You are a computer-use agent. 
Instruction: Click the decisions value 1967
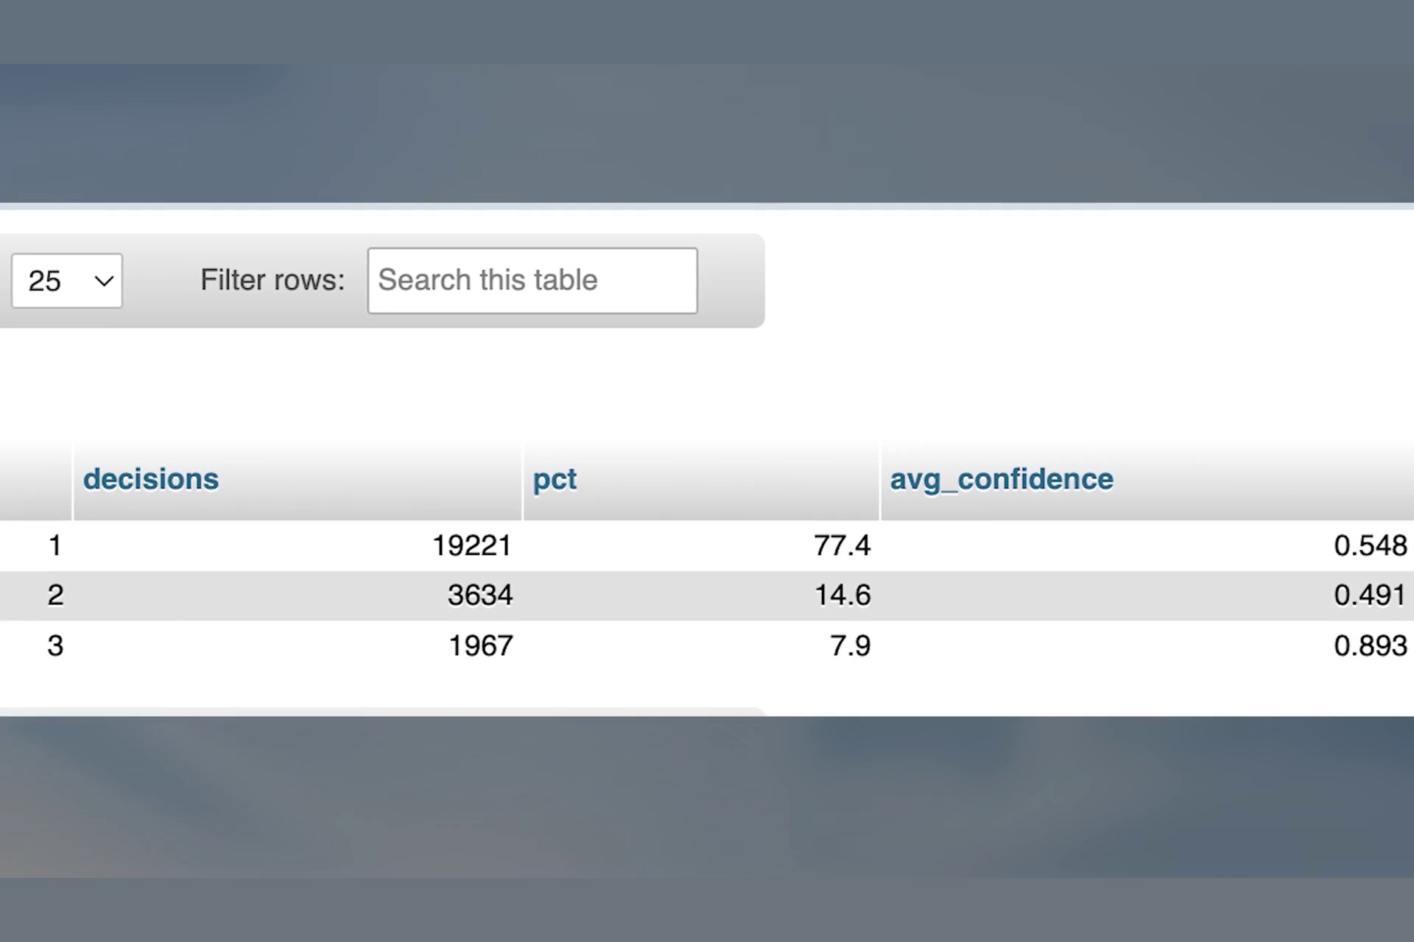pyautogui.click(x=480, y=645)
